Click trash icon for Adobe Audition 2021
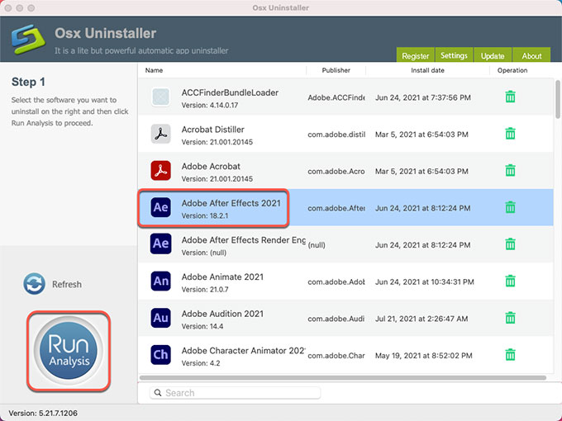 coord(510,317)
